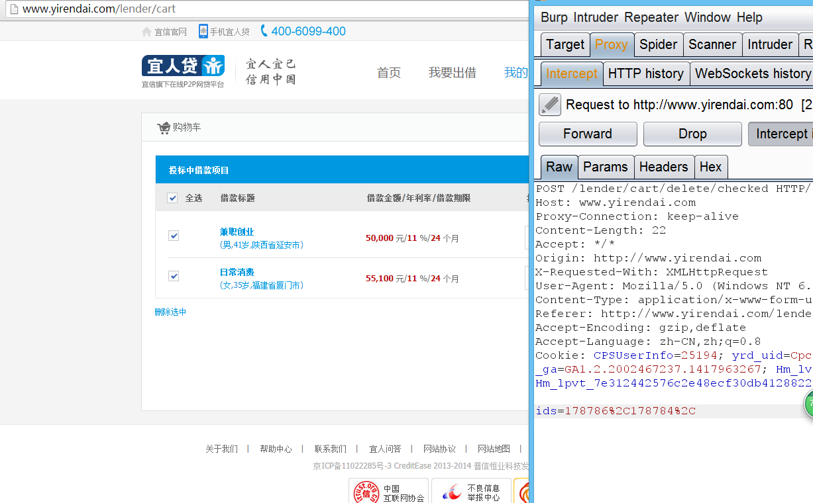Click the telephone icon beside 400-6099-400
The height and width of the screenshot is (503, 813).
click(x=264, y=31)
